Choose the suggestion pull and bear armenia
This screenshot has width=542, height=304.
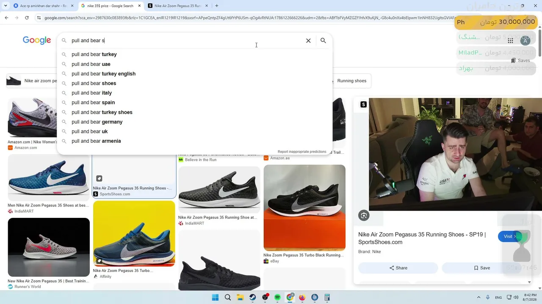[x=195, y=141]
